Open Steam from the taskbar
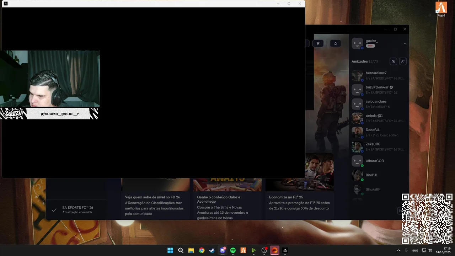The width and height of the screenshot is (455, 256). (x=212, y=250)
